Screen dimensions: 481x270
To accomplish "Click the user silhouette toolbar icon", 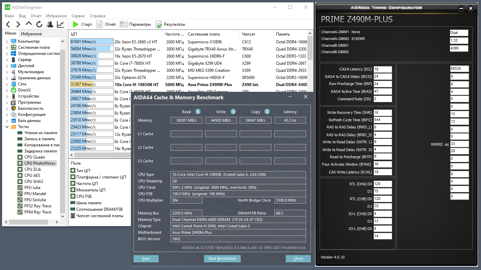I will click(50, 24).
